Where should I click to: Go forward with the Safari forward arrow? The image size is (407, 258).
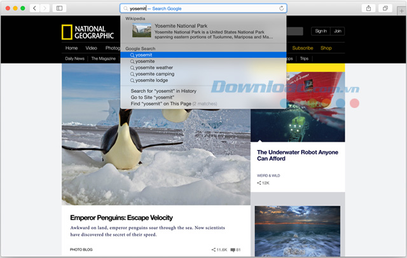[x=45, y=8]
